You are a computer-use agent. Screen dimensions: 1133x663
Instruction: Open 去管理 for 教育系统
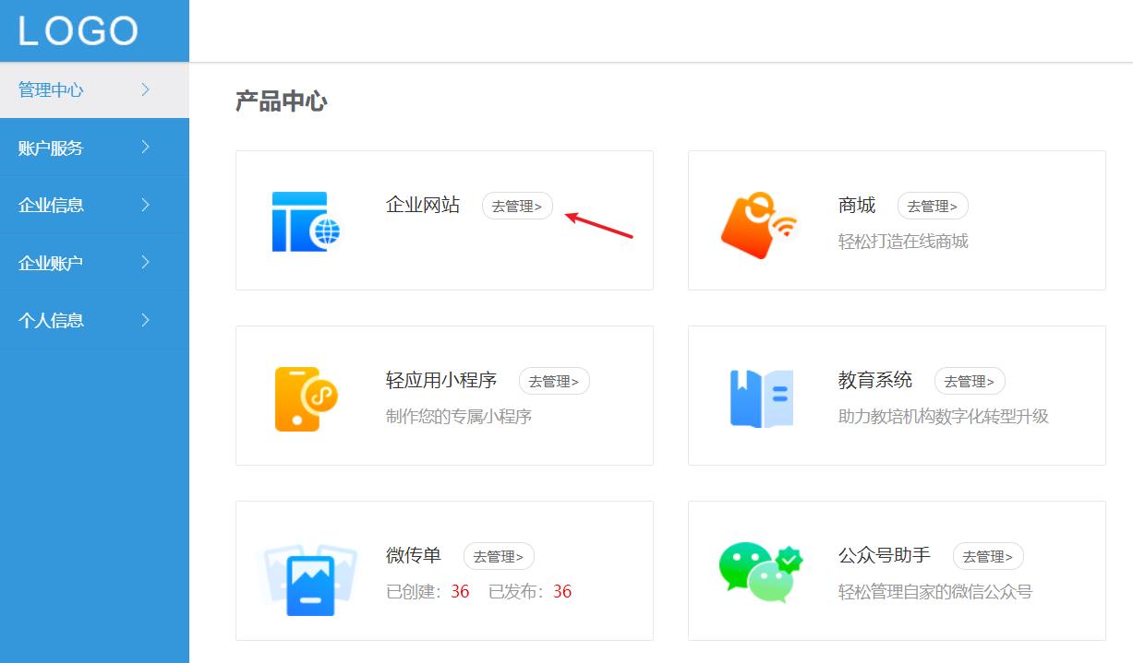tap(969, 381)
